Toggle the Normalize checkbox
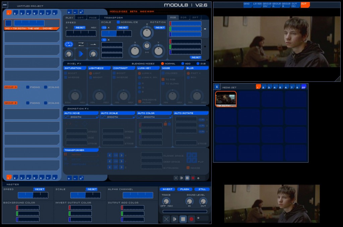Viewport: 343px width, 227px height. pos(118,22)
